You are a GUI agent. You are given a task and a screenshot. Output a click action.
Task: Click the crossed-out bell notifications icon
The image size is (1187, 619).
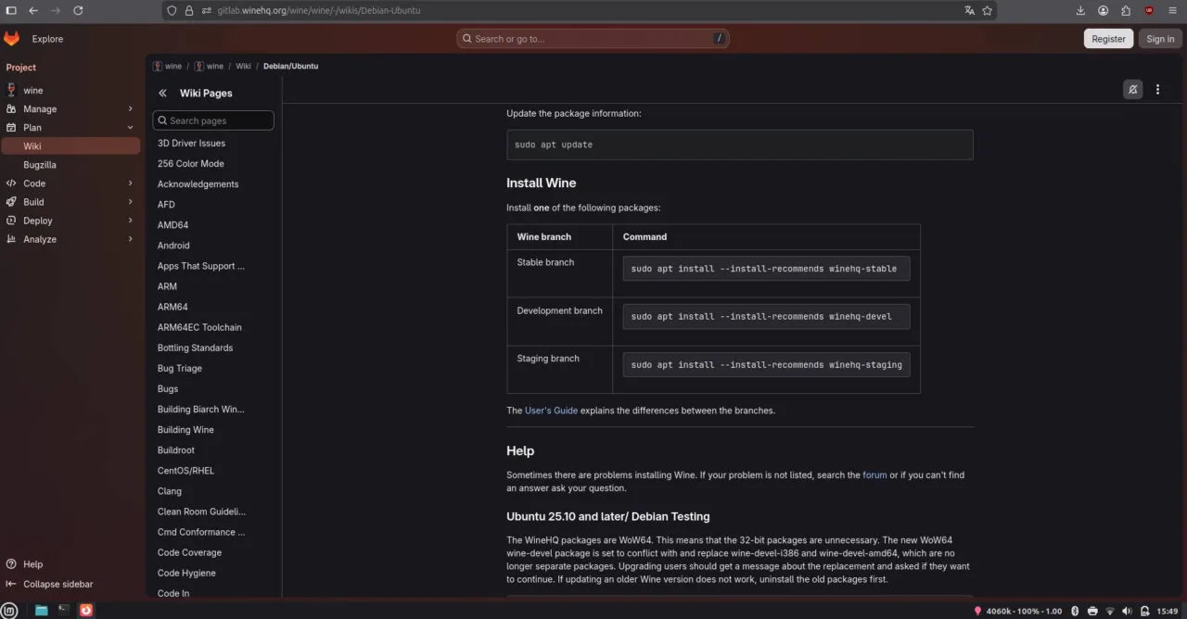click(1132, 89)
